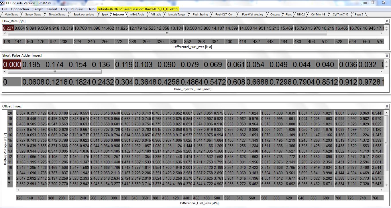Screen dimensions: 391x208
Task: Click right arrow of Short_Pulse_Adder horizontal scrollbar
Action: [x=382, y=71]
